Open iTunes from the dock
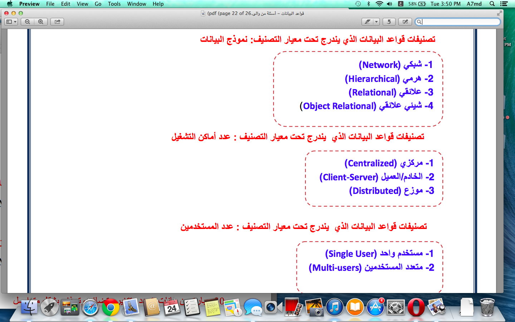 (335, 307)
